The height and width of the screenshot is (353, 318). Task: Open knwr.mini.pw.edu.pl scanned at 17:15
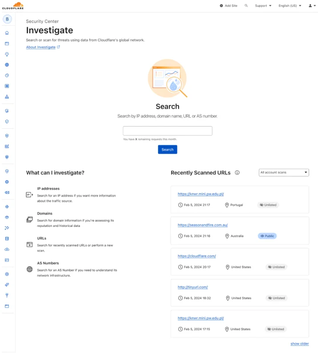click(x=201, y=318)
